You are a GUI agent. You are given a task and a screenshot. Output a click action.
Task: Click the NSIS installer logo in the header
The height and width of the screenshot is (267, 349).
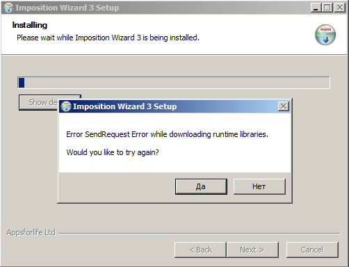(x=325, y=35)
